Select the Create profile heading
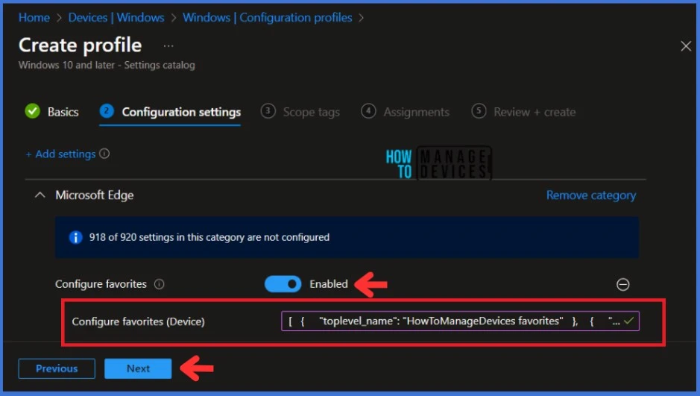Viewport: 700px width, 396px height. [x=81, y=45]
